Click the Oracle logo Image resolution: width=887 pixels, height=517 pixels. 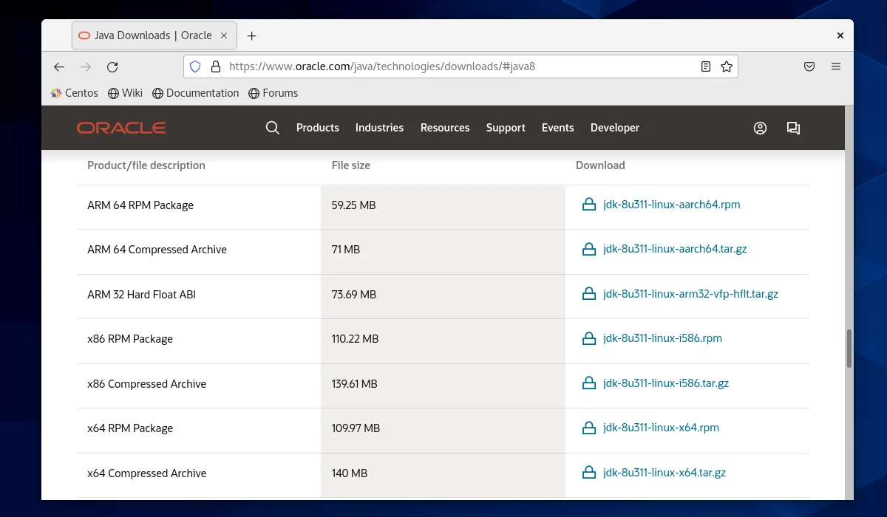[x=121, y=128]
